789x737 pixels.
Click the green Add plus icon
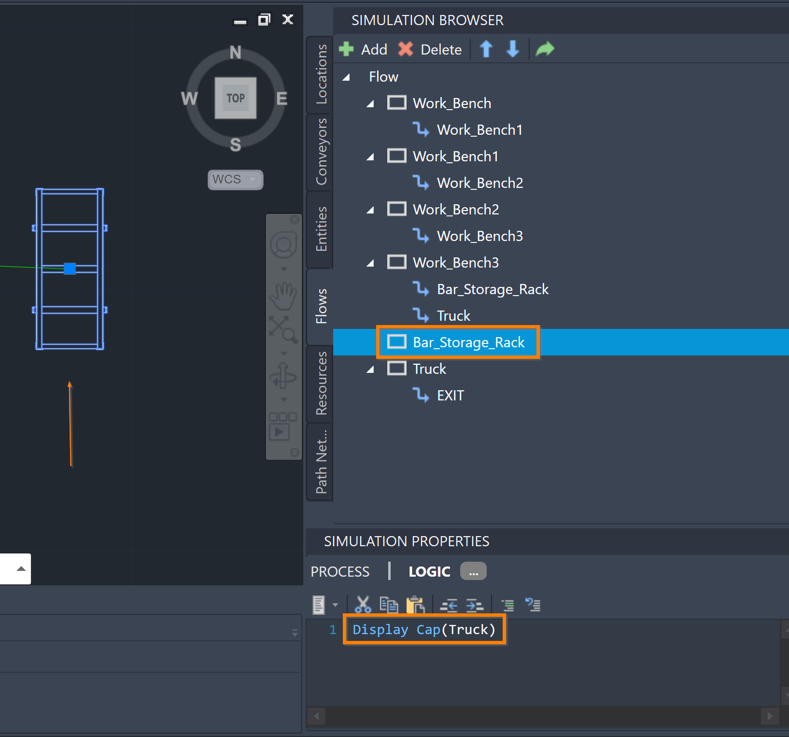tap(346, 49)
